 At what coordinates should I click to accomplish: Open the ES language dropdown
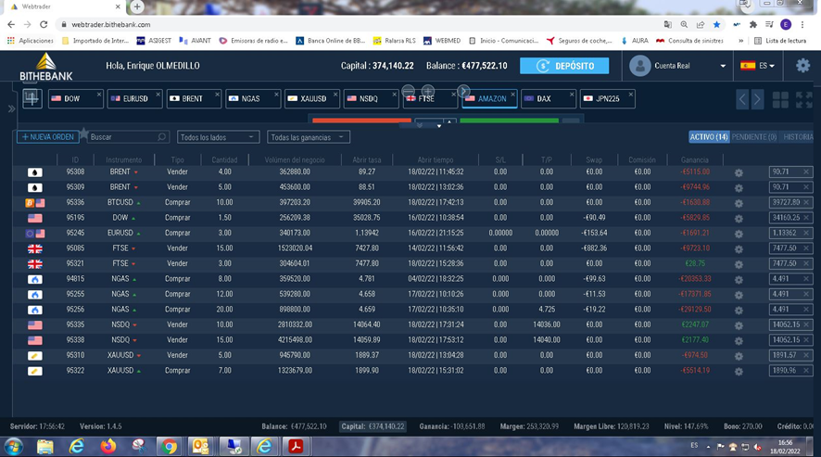point(758,66)
